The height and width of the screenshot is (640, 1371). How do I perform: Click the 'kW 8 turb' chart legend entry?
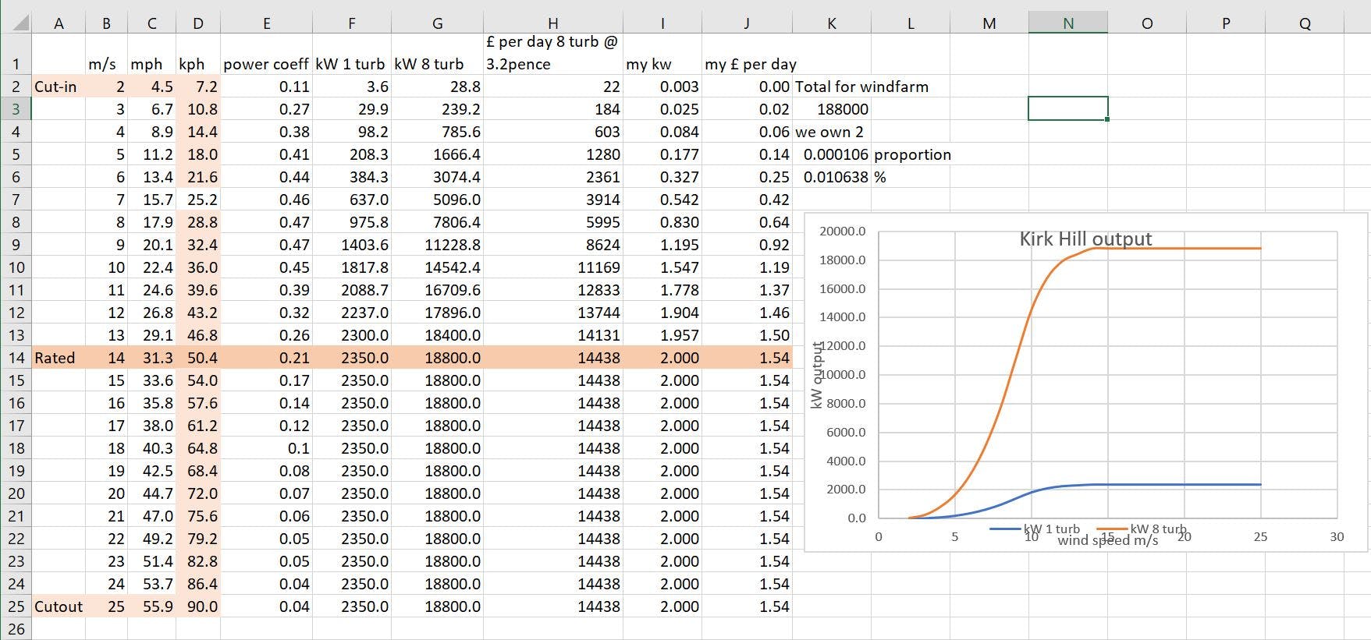1142,529
